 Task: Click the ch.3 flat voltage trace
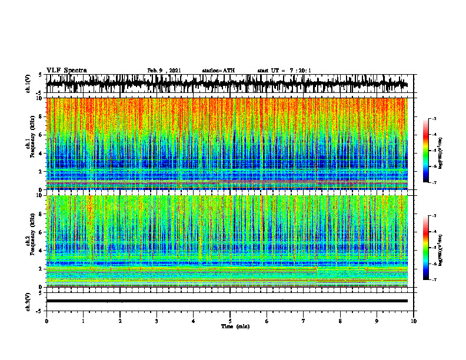(x=227, y=301)
